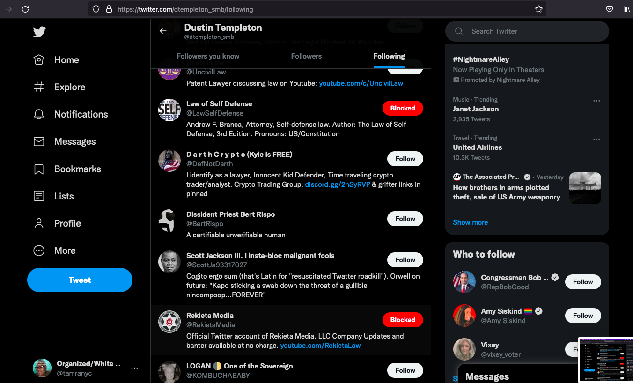
Task: Open account menu for @tamranyc
Action: [134, 368]
